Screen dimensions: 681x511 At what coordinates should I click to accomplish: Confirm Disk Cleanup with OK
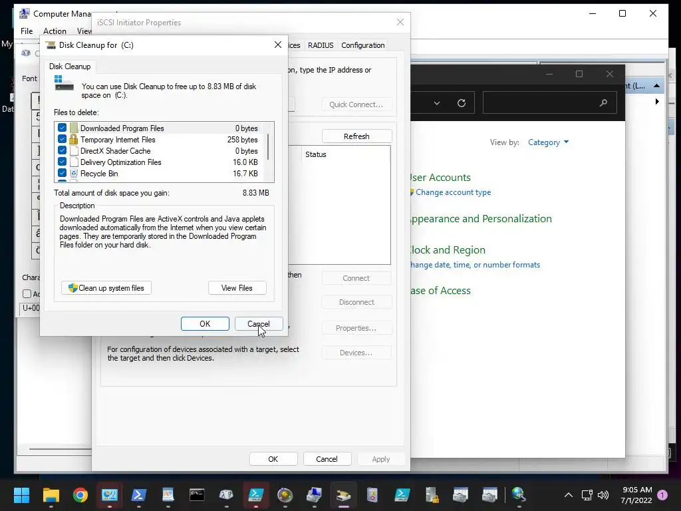205,324
